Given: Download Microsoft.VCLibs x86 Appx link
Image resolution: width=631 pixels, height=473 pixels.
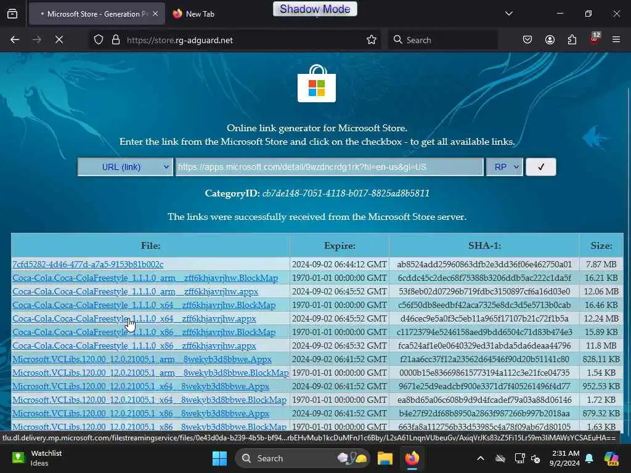Looking at the screenshot, I should click(140, 413).
